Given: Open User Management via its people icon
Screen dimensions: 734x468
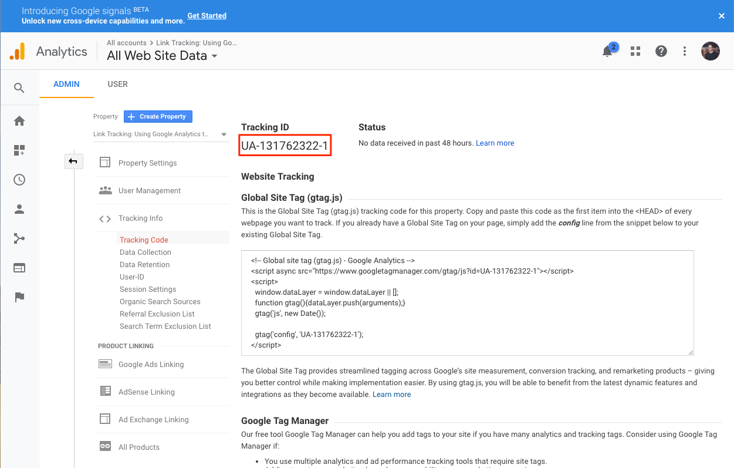Looking at the screenshot, I should tap(105, 190).
